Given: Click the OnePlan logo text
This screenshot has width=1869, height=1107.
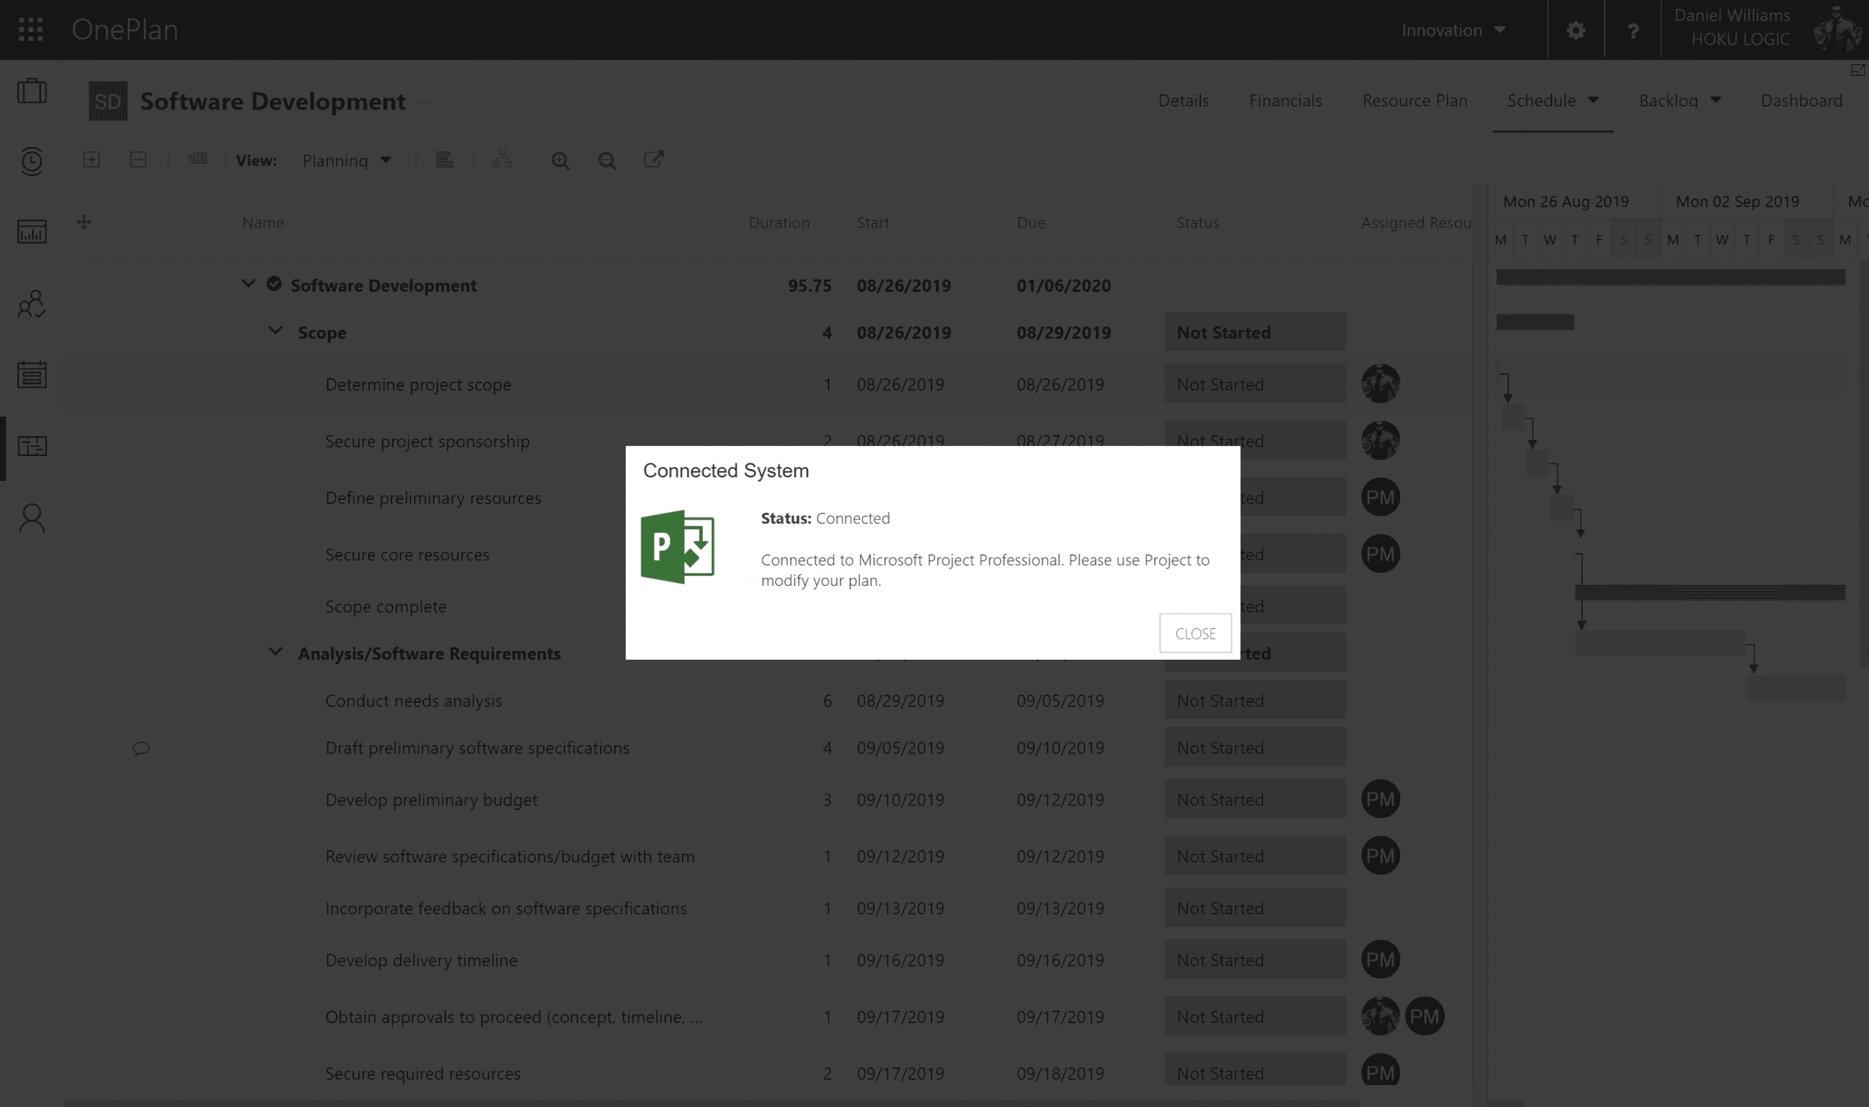Looking at the screenshot, I should [x=125, y=29].
